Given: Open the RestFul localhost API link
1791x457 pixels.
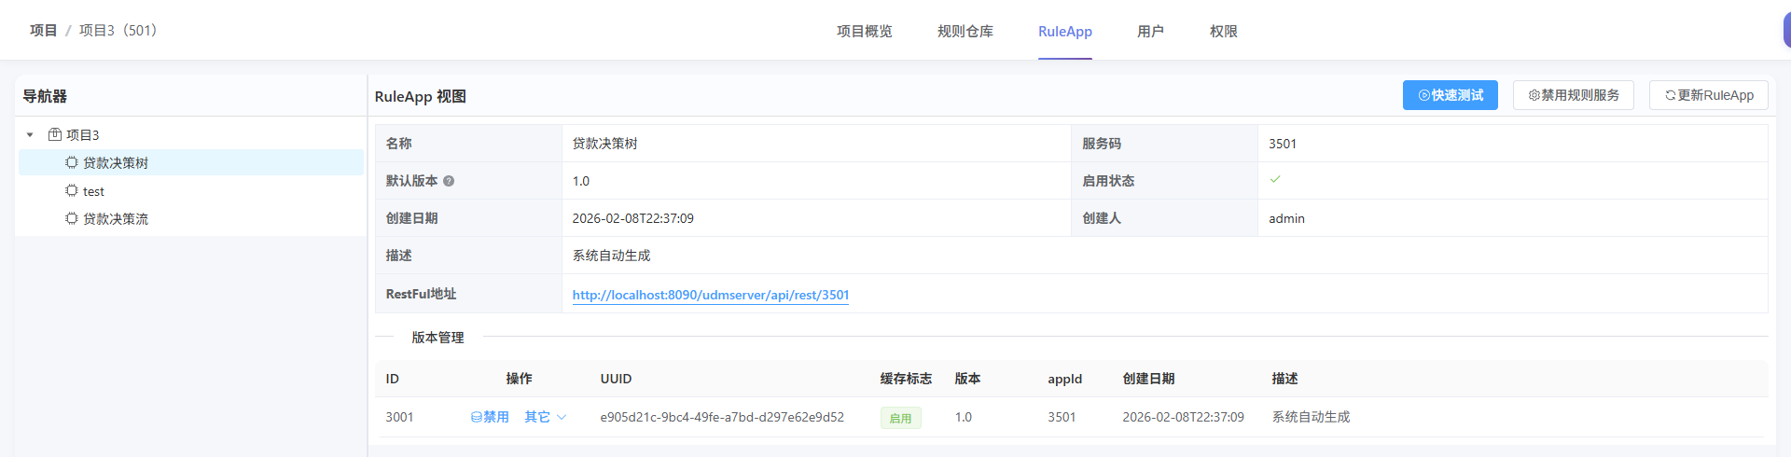Looking at the screenshot, I should click(x=710, y=295).
